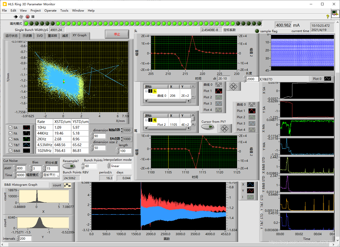Image resolution: width=340 pixels, height=247 pixels.
Task: Toggle the Resample? switch
Action: pos(69,166)
